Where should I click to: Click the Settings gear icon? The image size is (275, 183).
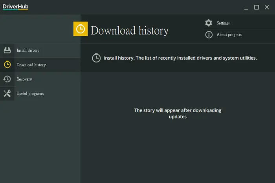point(209,23)
